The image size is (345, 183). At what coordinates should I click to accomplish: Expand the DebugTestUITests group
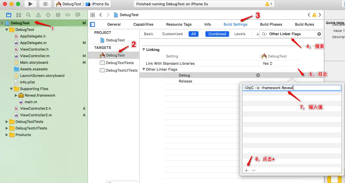7,128
